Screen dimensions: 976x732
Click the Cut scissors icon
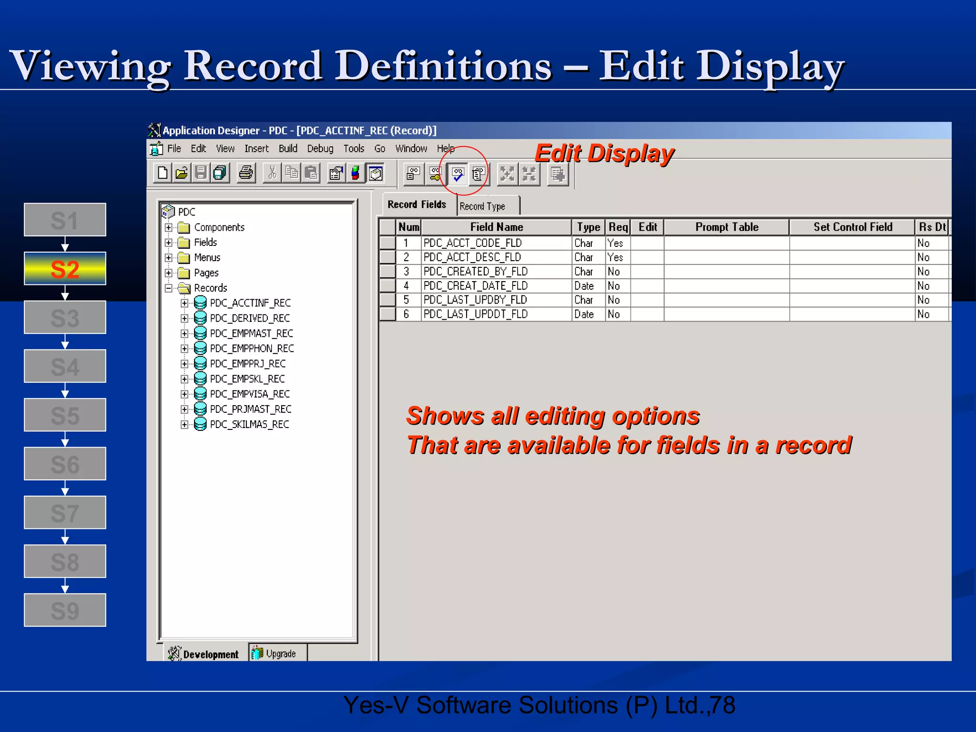click(x=272, y=173)
